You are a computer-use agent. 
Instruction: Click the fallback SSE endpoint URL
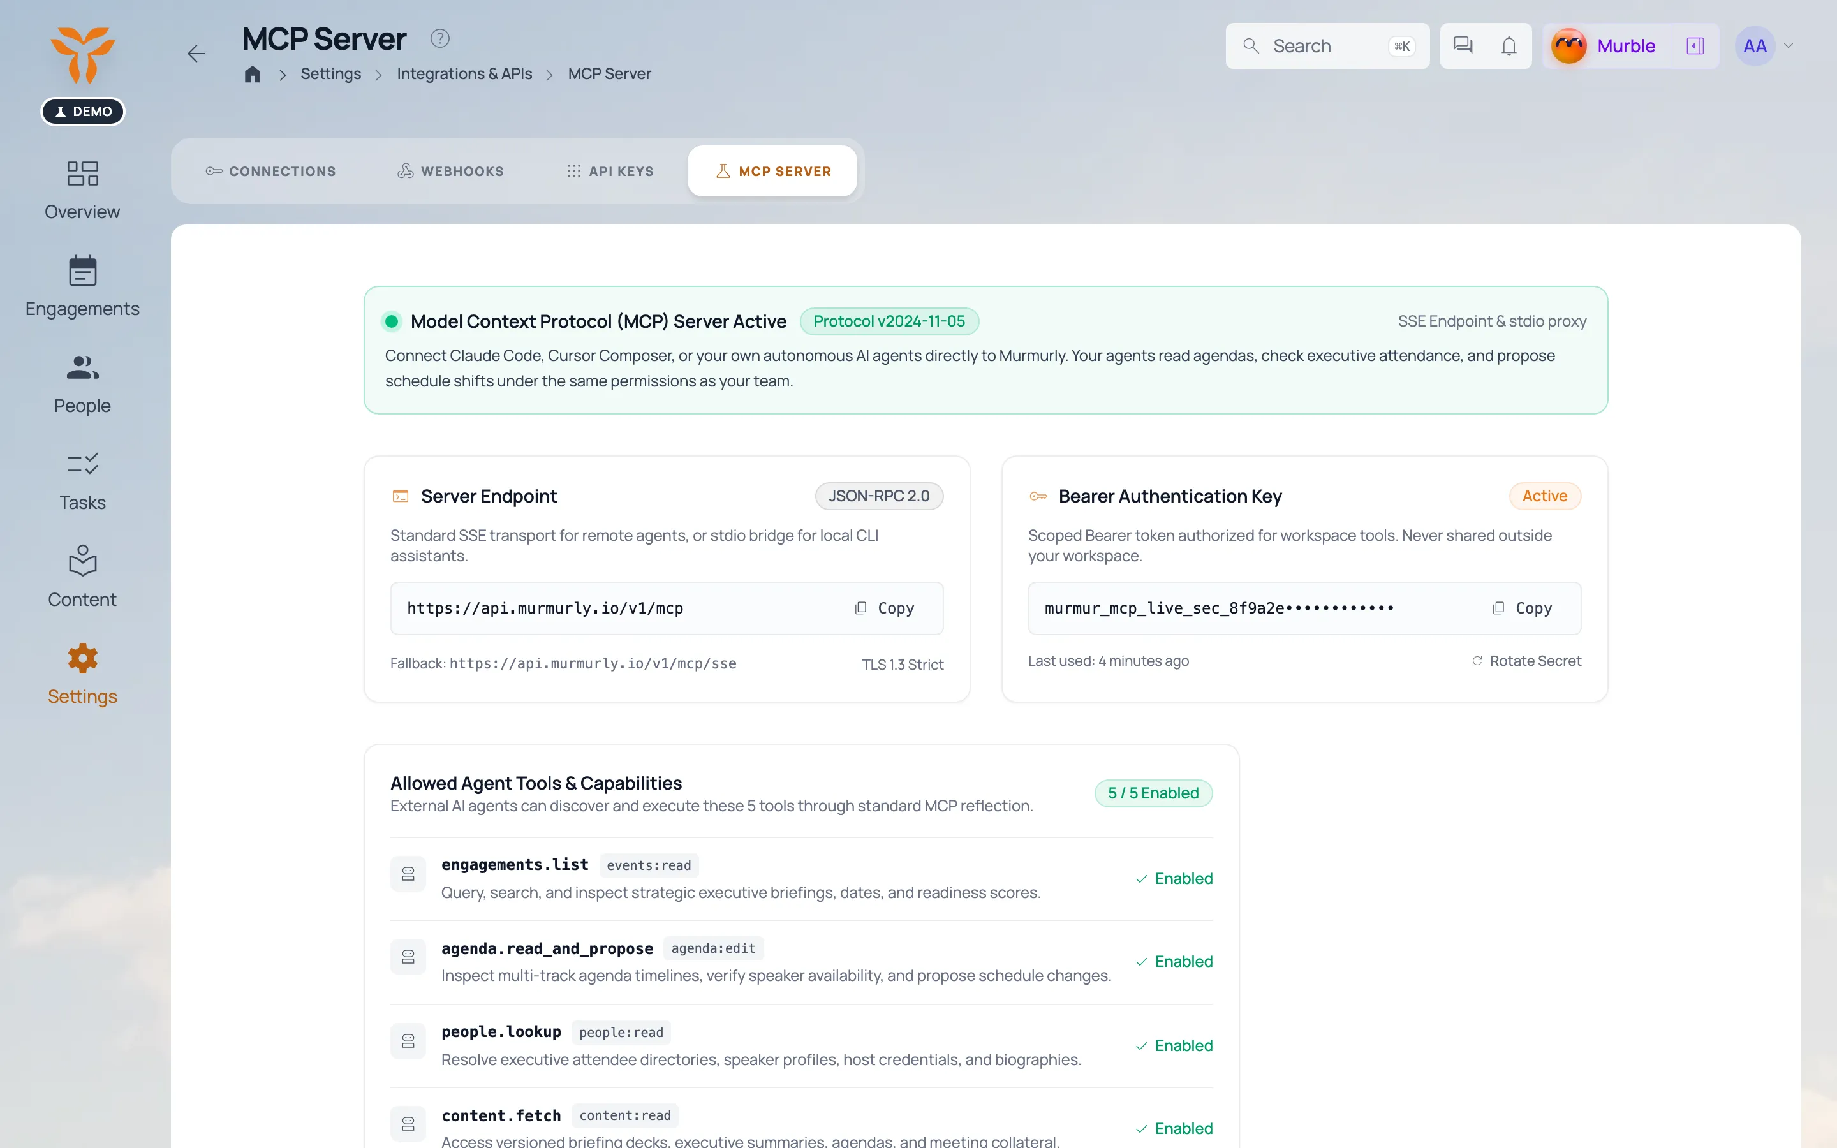click(593, 663)
